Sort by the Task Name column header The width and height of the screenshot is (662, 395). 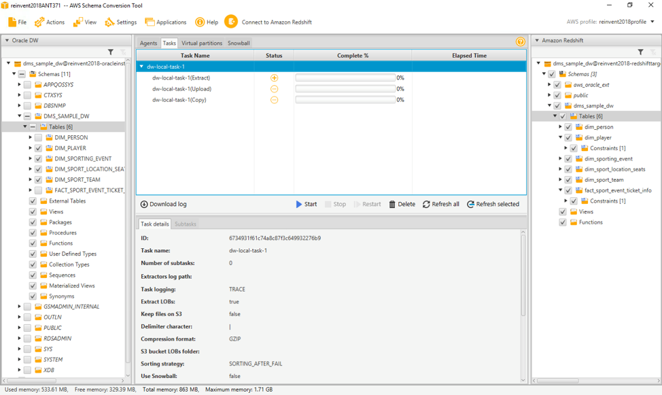pos(195,55)
